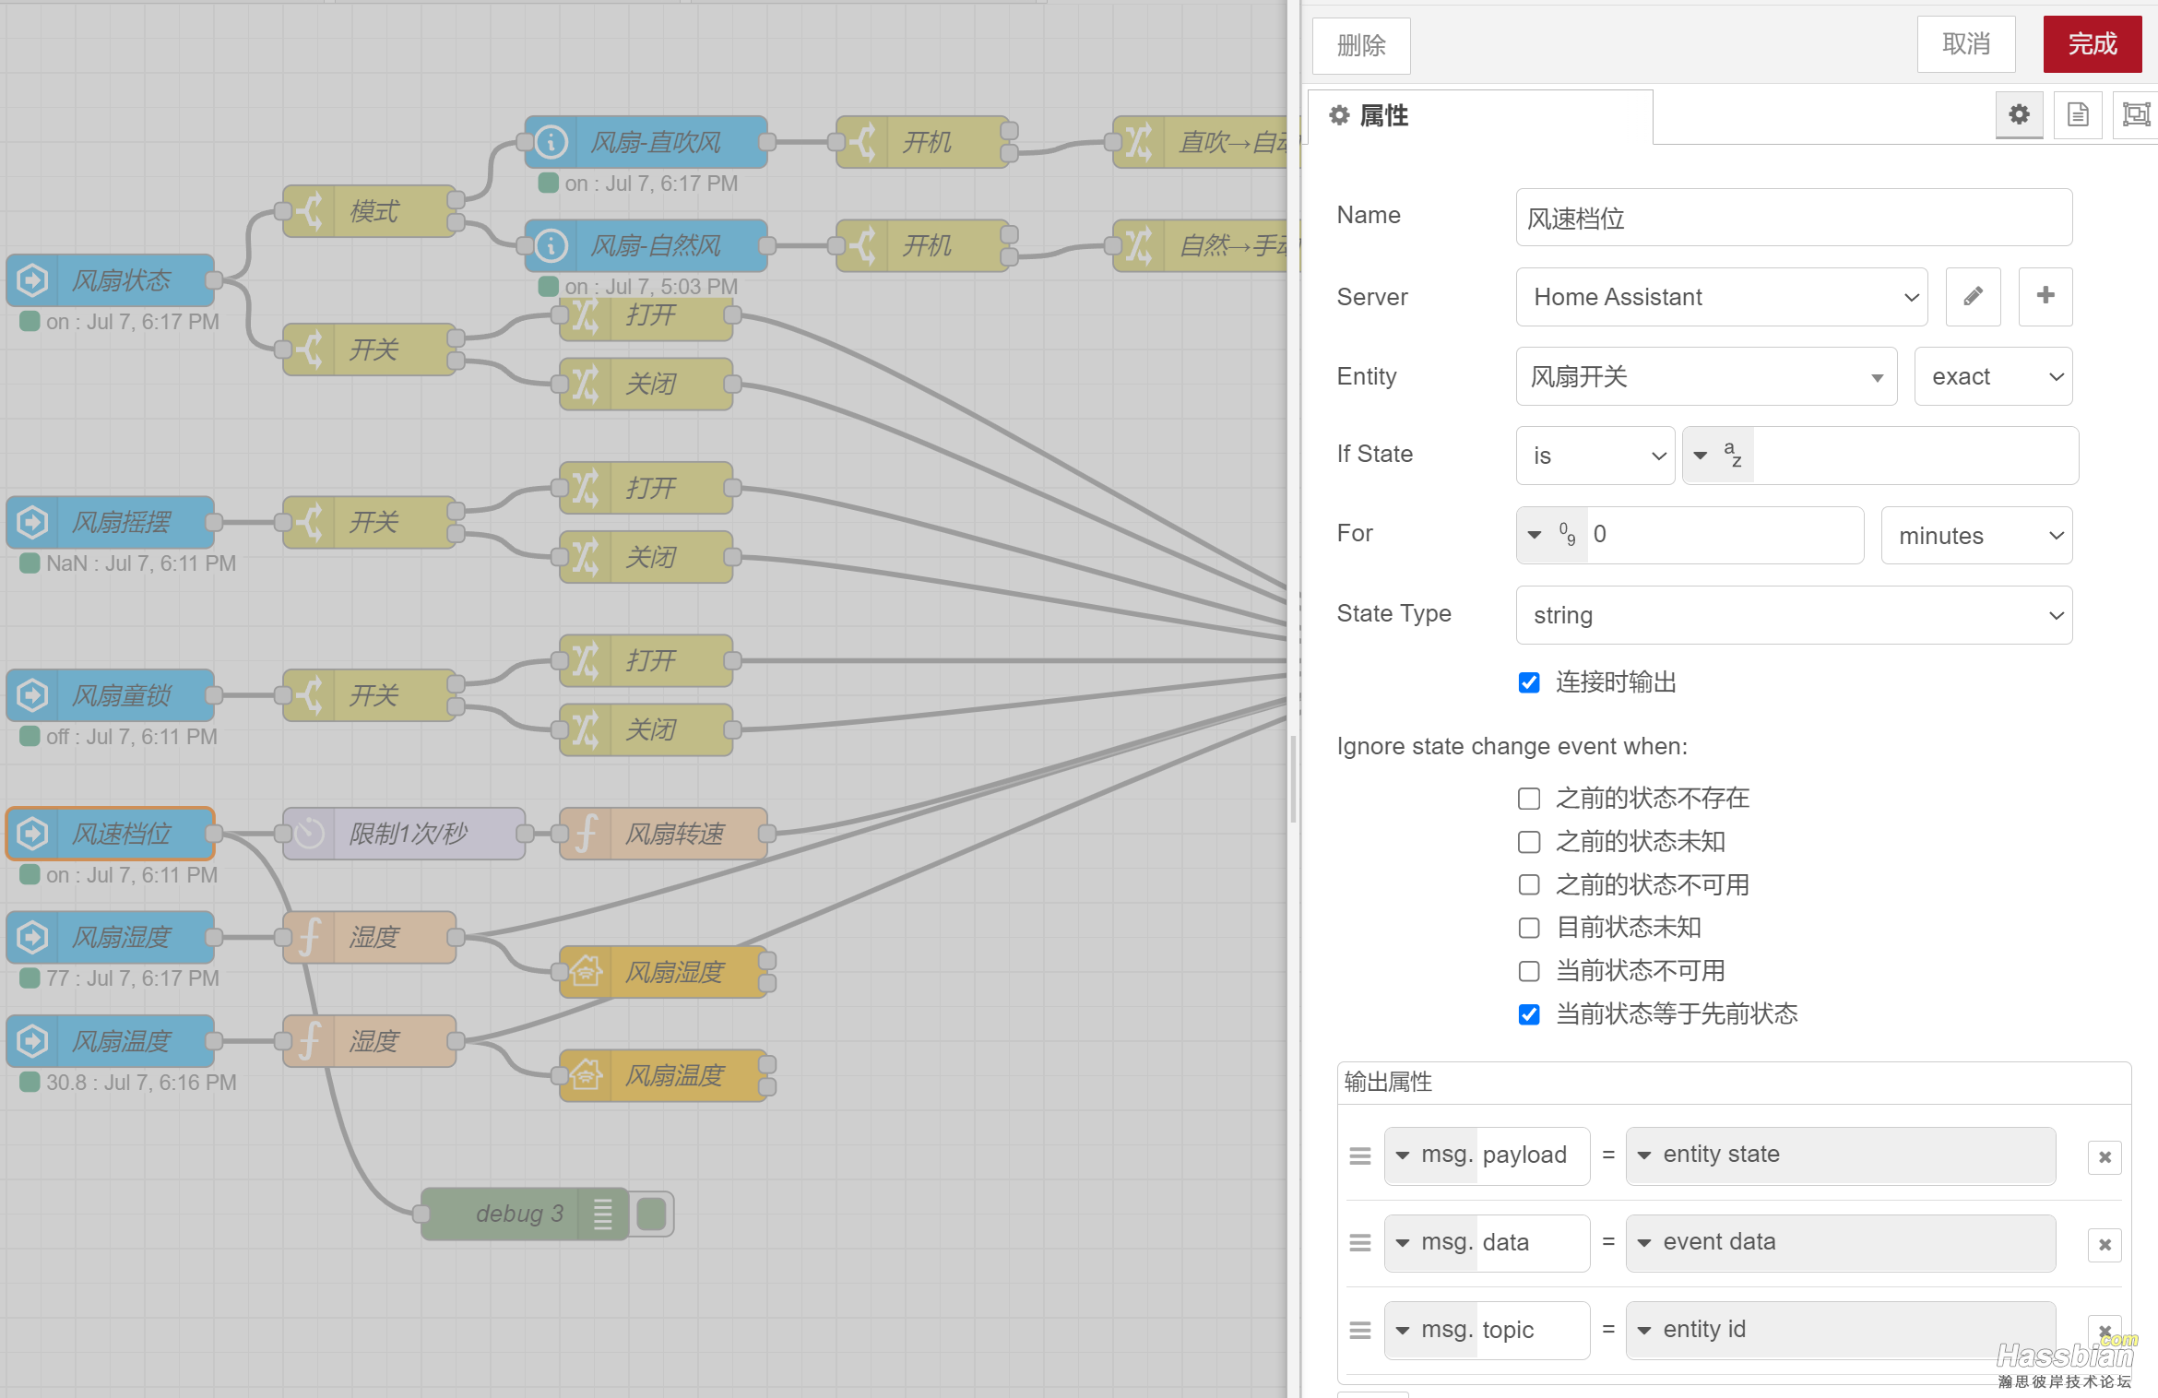Grab the msg.payload row reorder handle
This screenshot has height=1398, width=2158.
coord(1359,1155)
